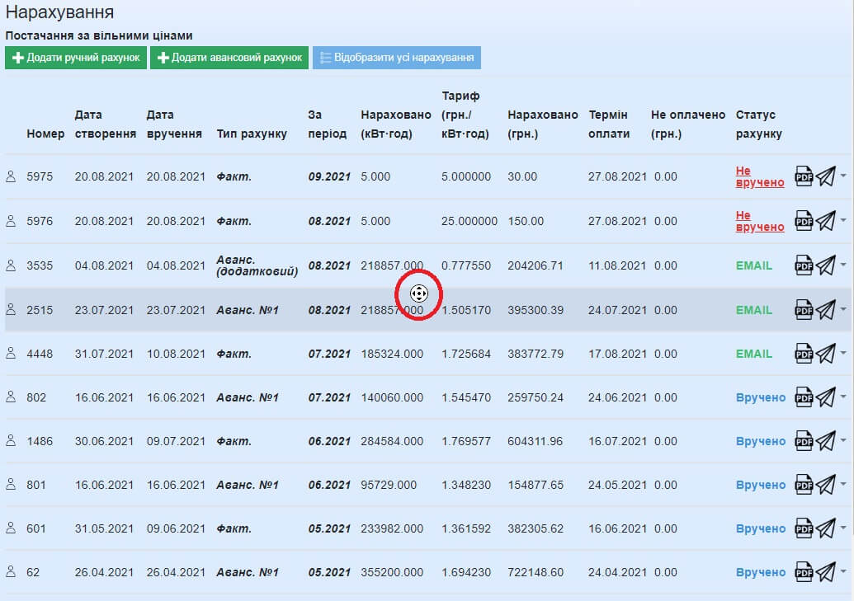Expand actions dropdown arrow for invoice 5975
Image resolution: width=854 pixels, height=601 pixels.
[843, 176]
